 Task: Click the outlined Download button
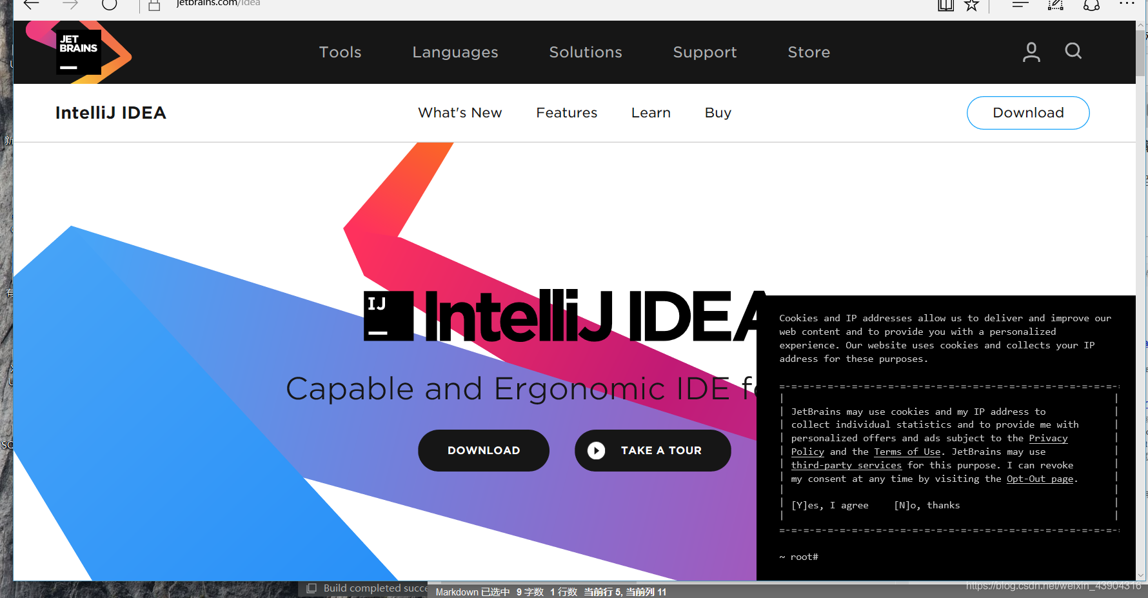(x=1028, y=113)
